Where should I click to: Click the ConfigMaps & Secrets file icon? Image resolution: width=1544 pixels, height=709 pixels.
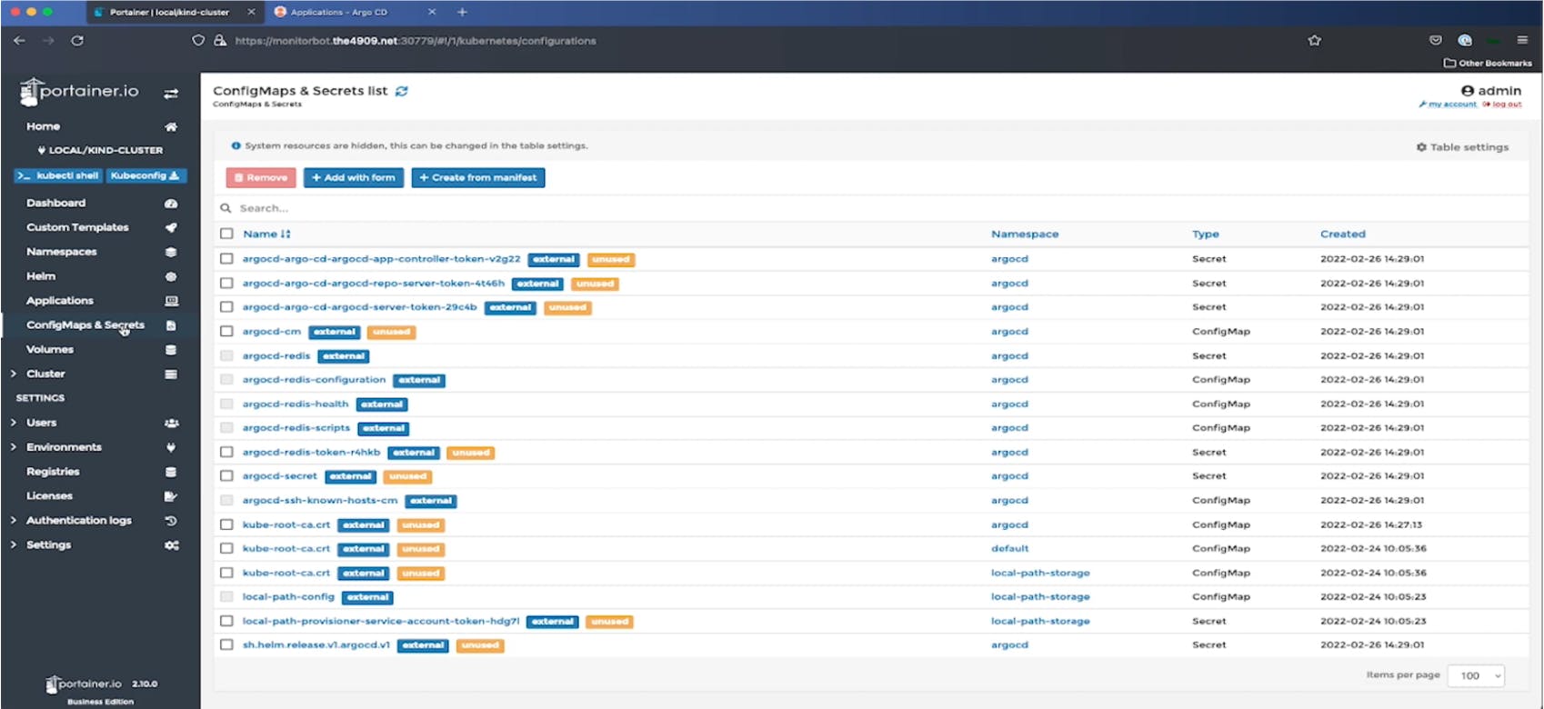coord(171,325)
